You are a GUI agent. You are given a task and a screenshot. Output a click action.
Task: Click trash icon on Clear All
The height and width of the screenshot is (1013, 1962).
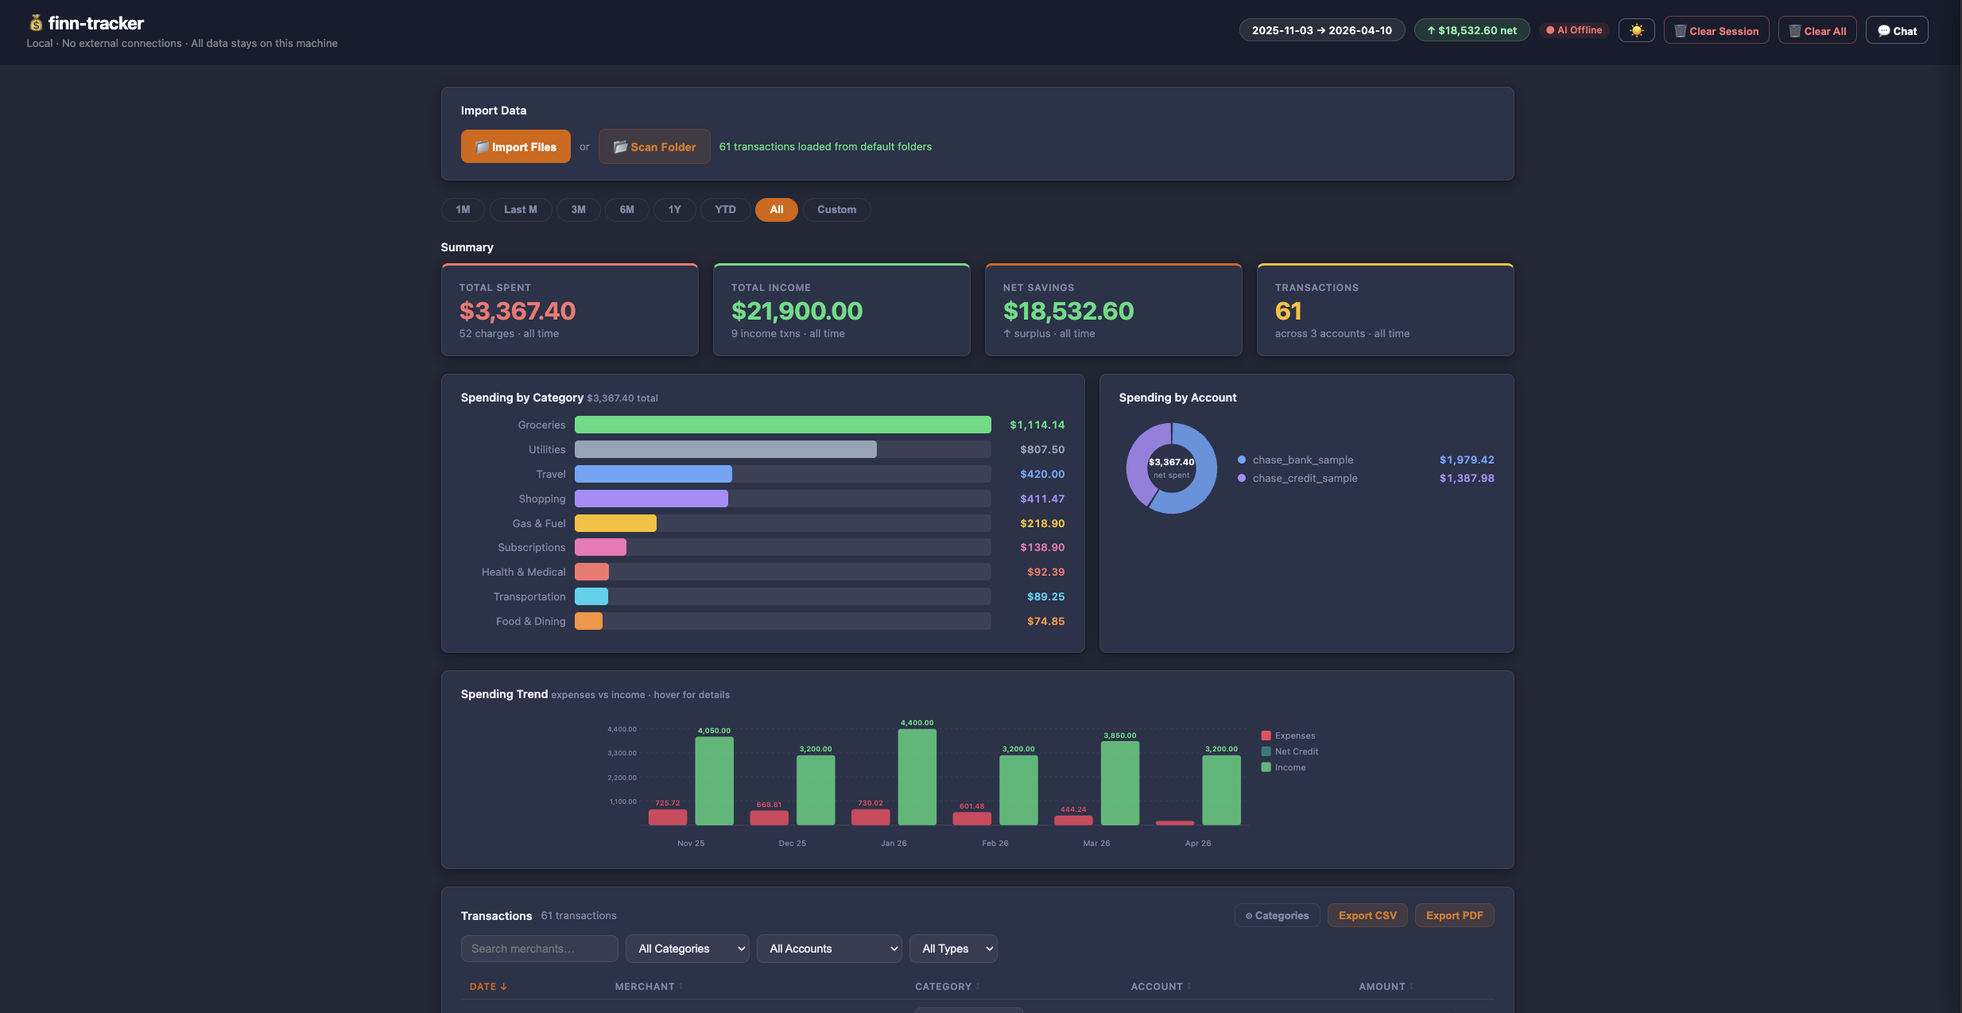click(1794, 31)
